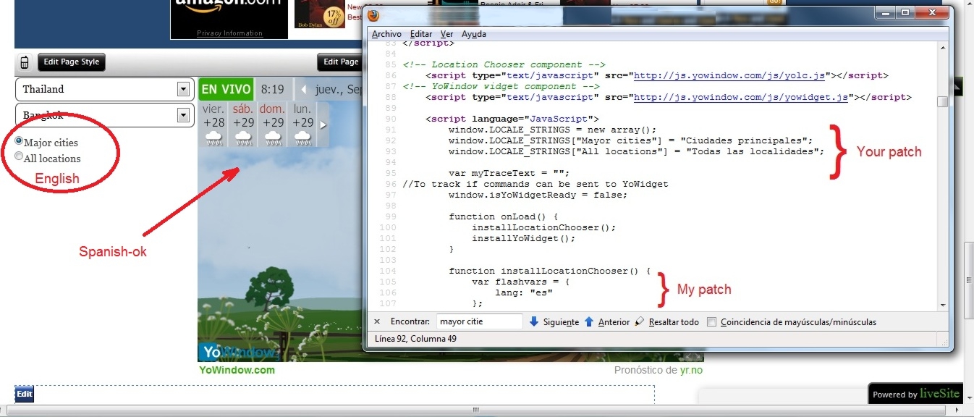This screenshot has width=974, height=417.
Task: Go to previous date using left arrow
Action: [x=304, y=90]
